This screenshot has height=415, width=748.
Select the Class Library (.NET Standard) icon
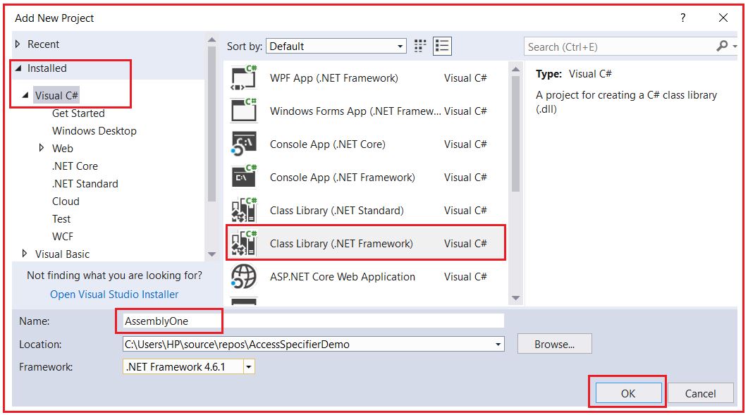pyautogui.click(x=244, y=211)
